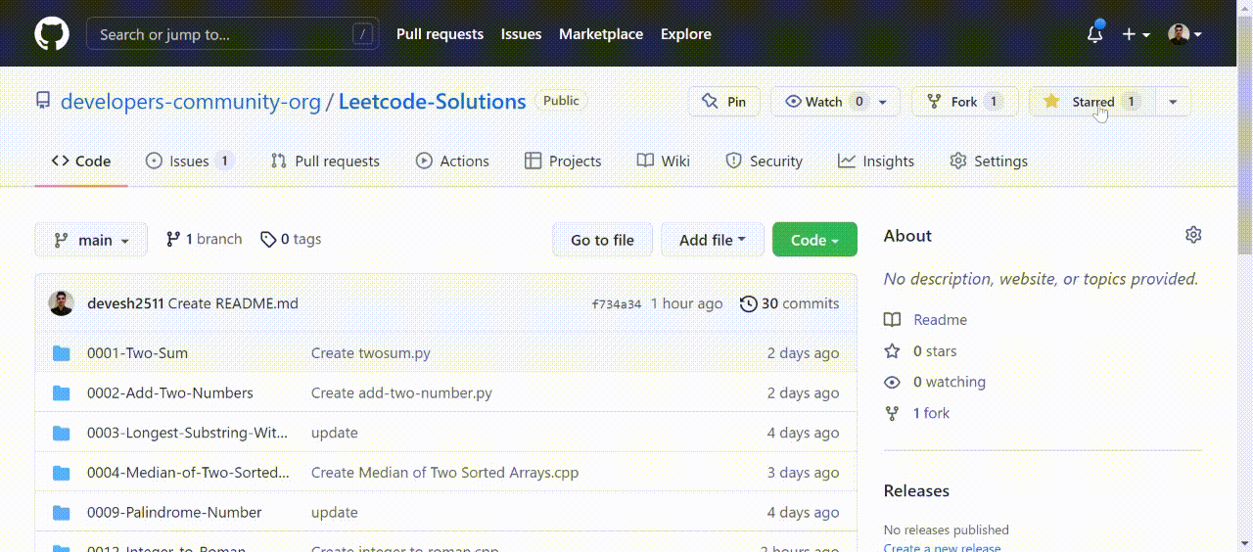
Task: Click the 1 branch icon
Action: tap(173, 240)
